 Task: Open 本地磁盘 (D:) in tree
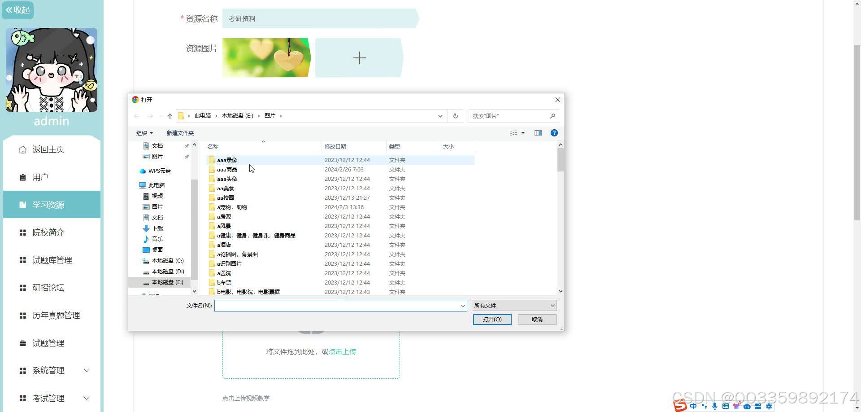click(x=163, y=272)
